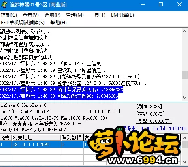Image resolution: width=188 pixels, height=167 pixels.
Task: Click the ObjRun0/0 status value
Action: (57, 130)
